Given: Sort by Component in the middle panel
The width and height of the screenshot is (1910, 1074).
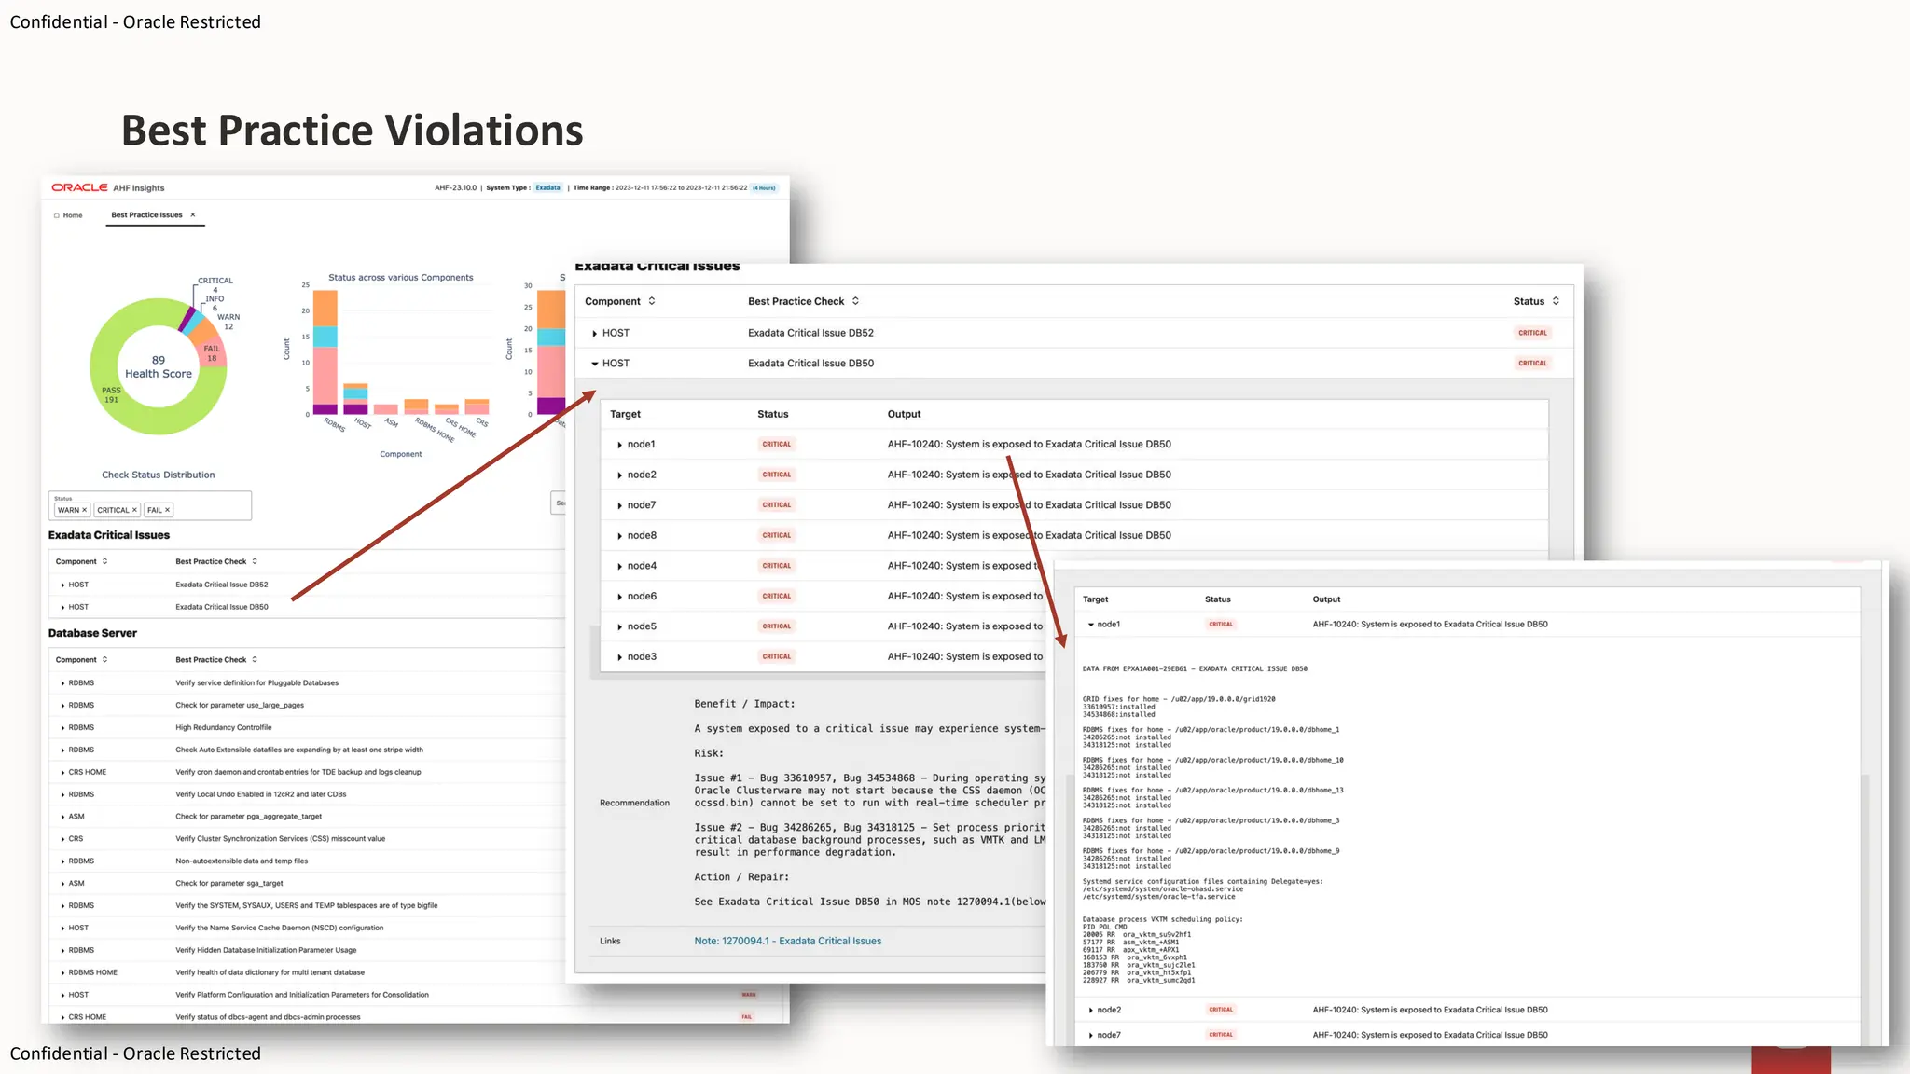Looking at the screenshot, I should (651, 301).
